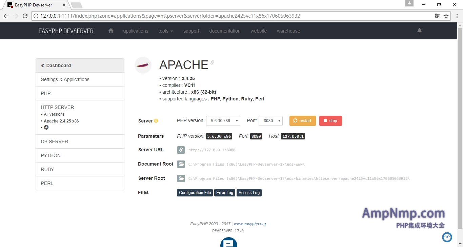This screenshot has width=463, height=247.
Task: Select All versions under HTTP SERVER
Action: pyautogui.click(x=54, y=114)
